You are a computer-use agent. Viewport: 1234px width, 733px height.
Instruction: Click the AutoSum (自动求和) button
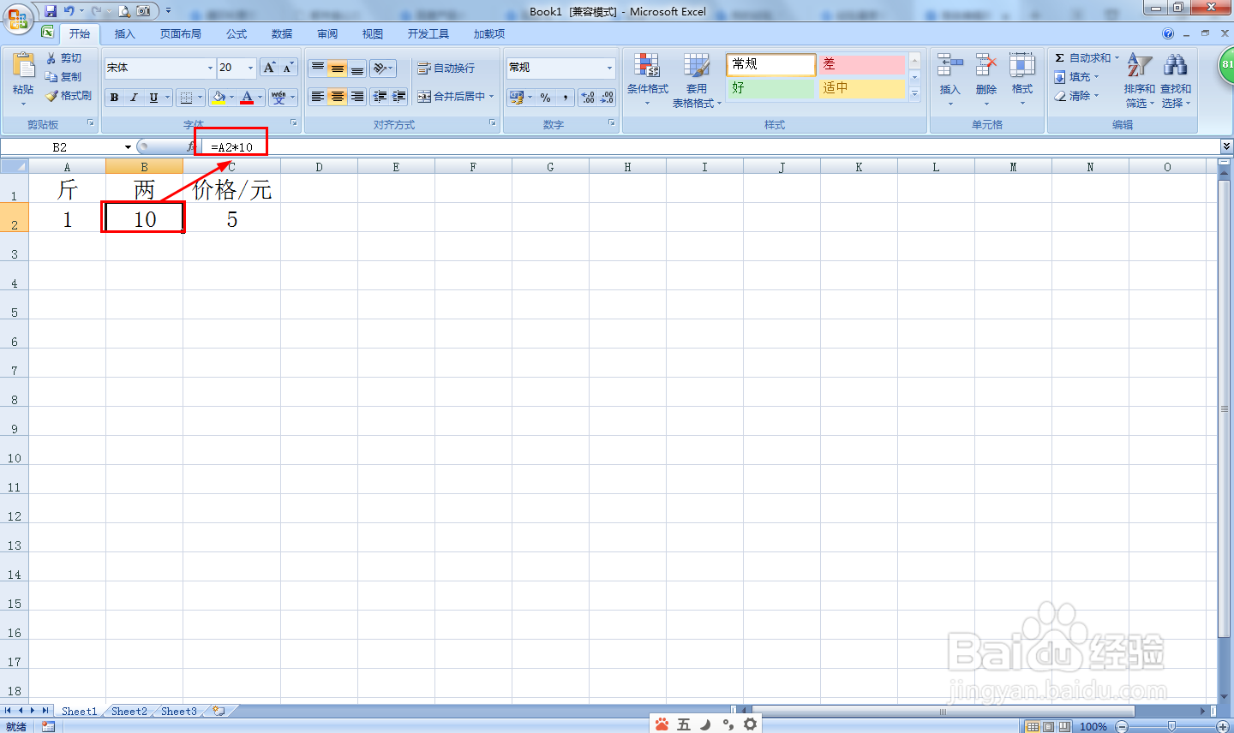[x=1087, y=58]
